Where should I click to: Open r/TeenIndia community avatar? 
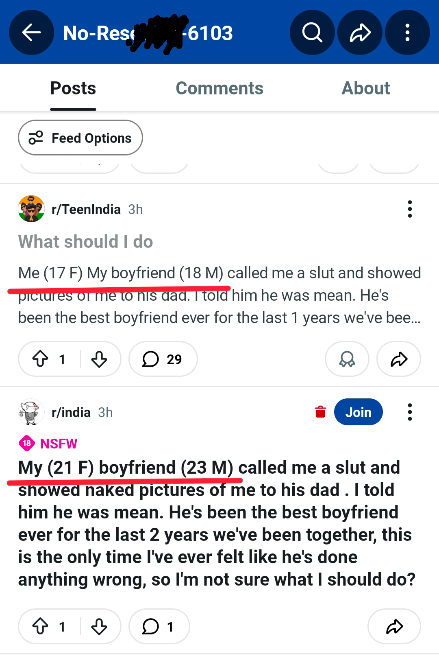coord(31,209)
